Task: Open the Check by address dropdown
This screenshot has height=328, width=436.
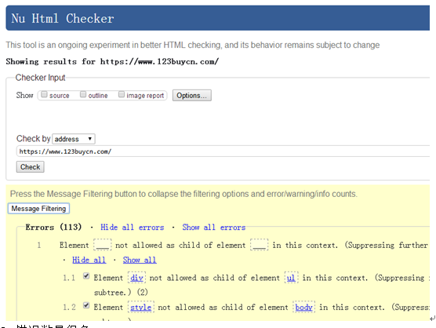Action: coord(74,139)
